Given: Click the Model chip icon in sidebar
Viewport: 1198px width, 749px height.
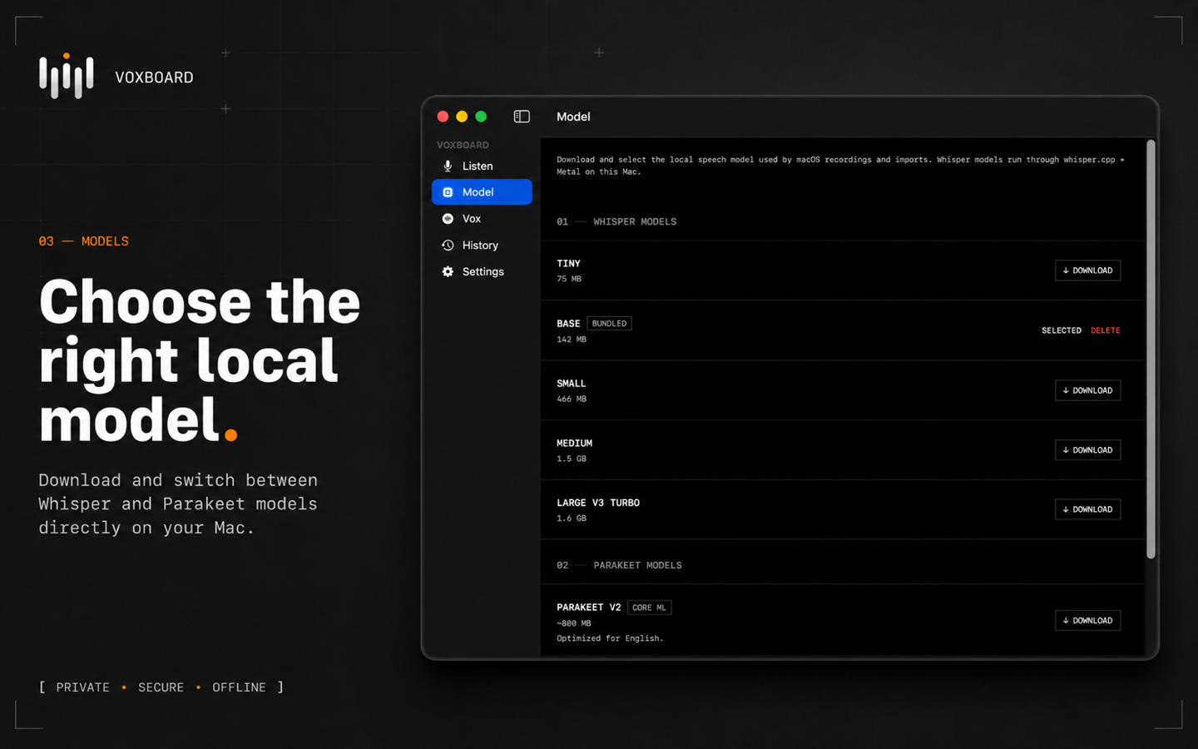Looking at the screenshot, I should tap(448, 192).
